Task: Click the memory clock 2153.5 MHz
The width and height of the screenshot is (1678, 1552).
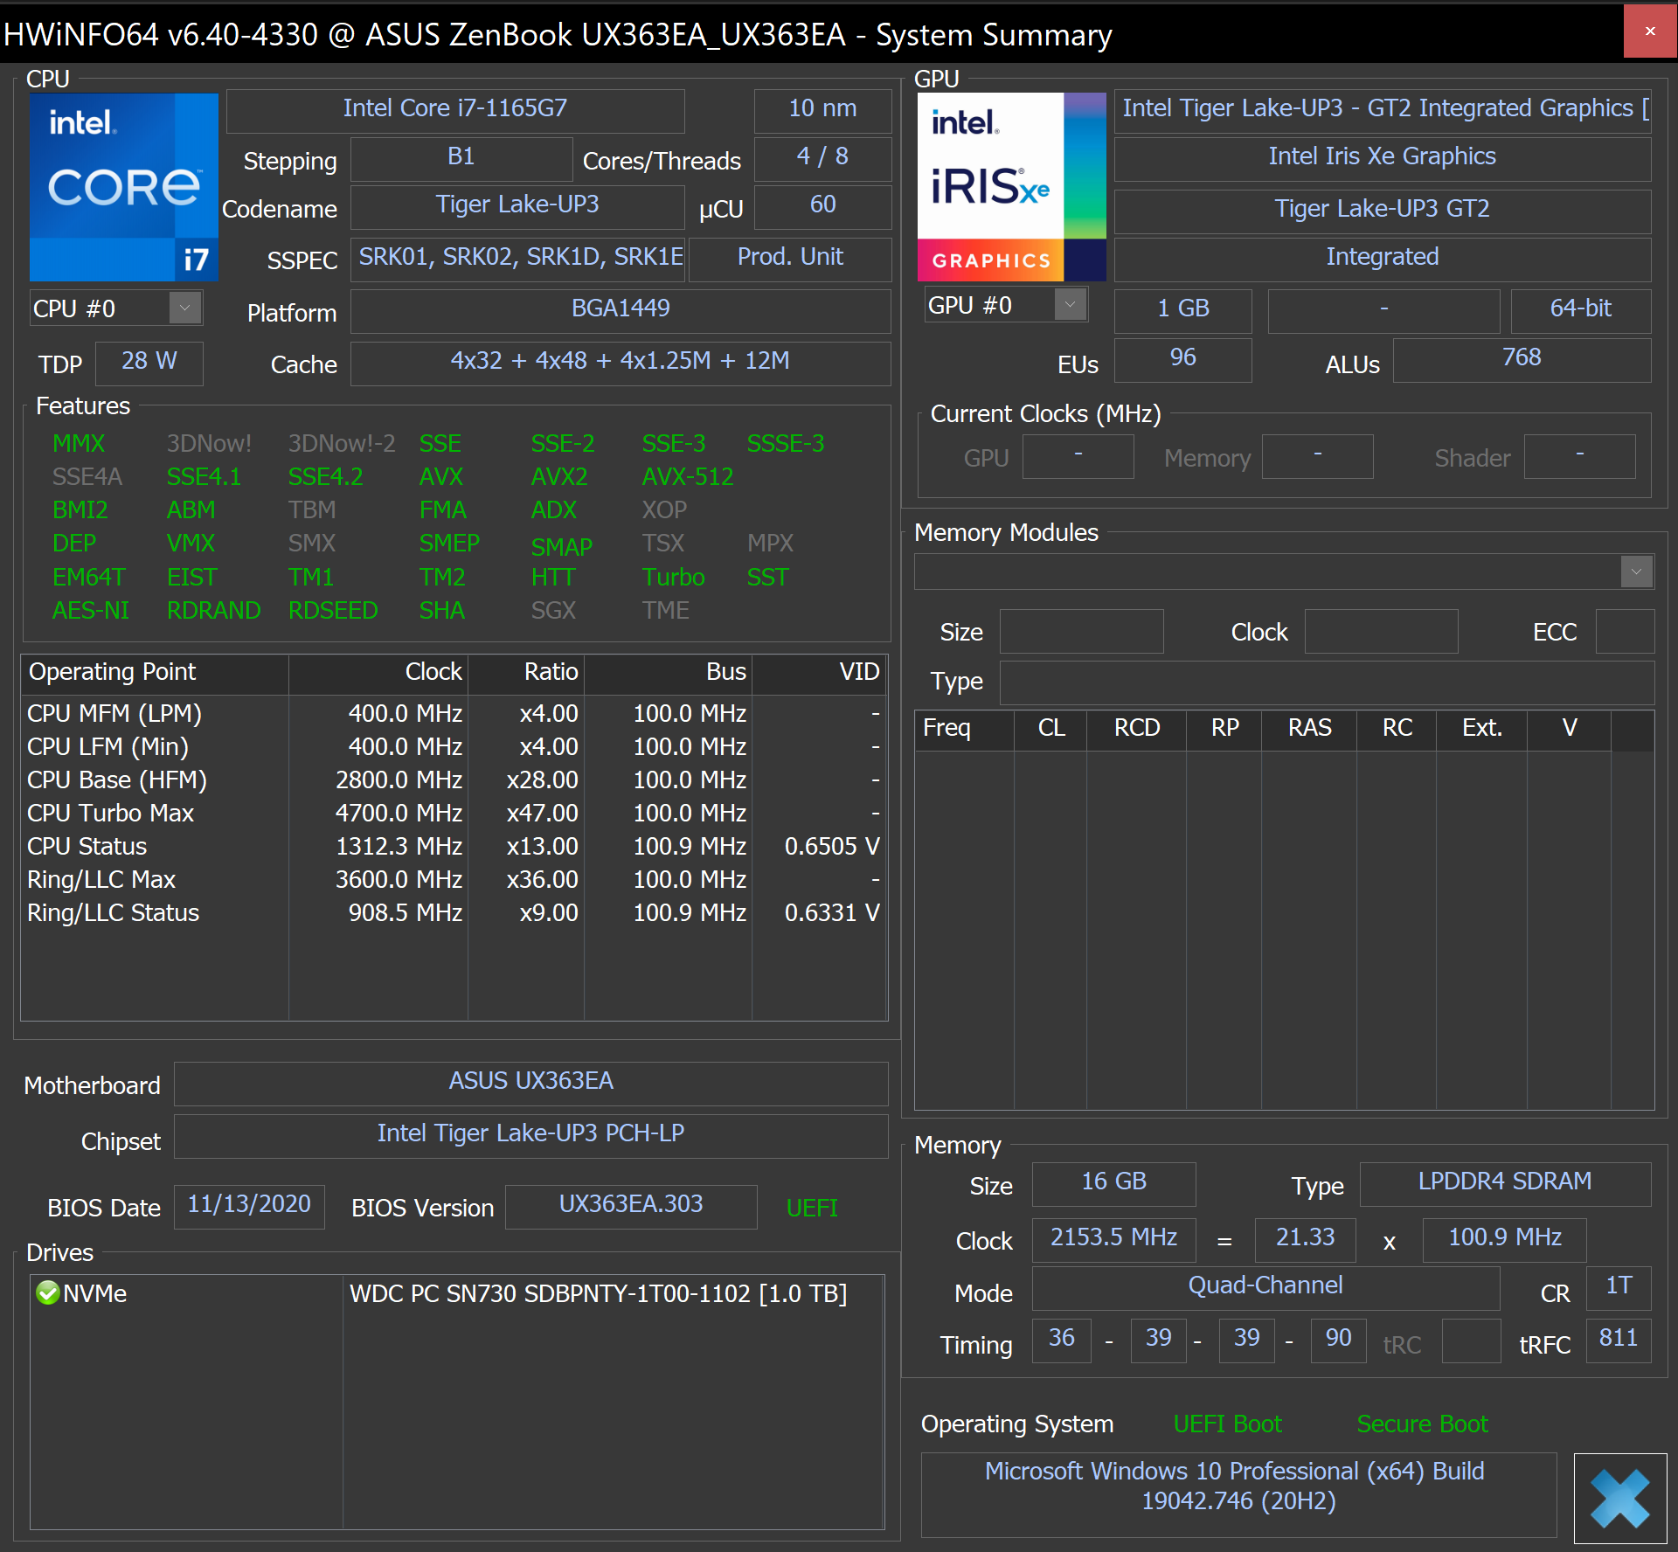Action: [x=1113, y=1238]
